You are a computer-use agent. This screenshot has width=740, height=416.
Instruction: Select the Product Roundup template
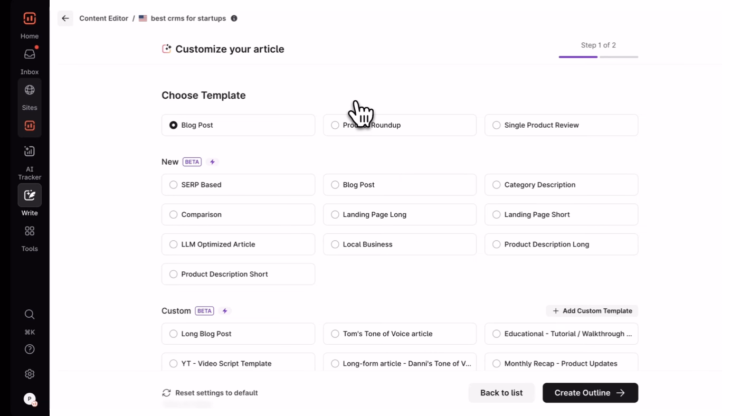pyautogui.click(x=399, y=125)
